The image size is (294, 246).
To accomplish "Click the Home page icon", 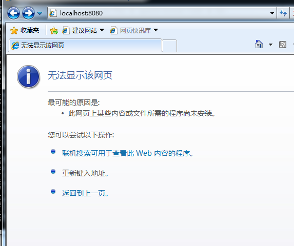I will [259, 45].
